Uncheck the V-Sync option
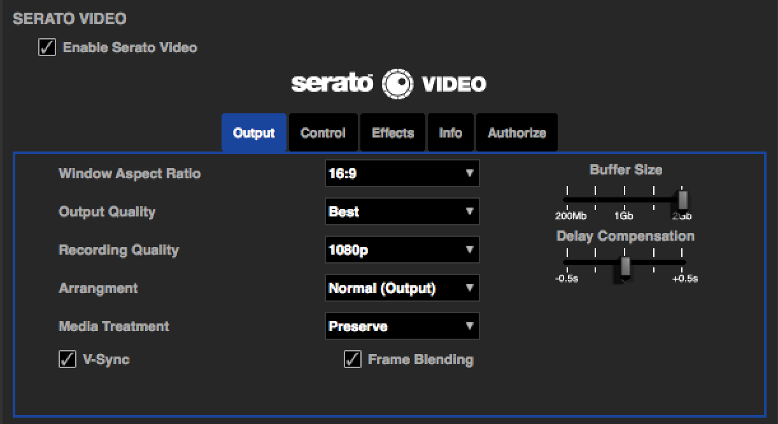 coord(67,360)
